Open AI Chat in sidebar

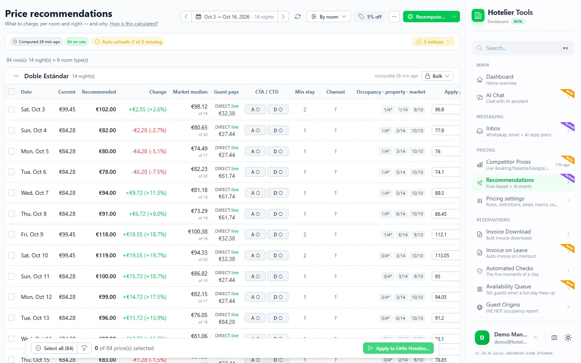click(523, 98)
